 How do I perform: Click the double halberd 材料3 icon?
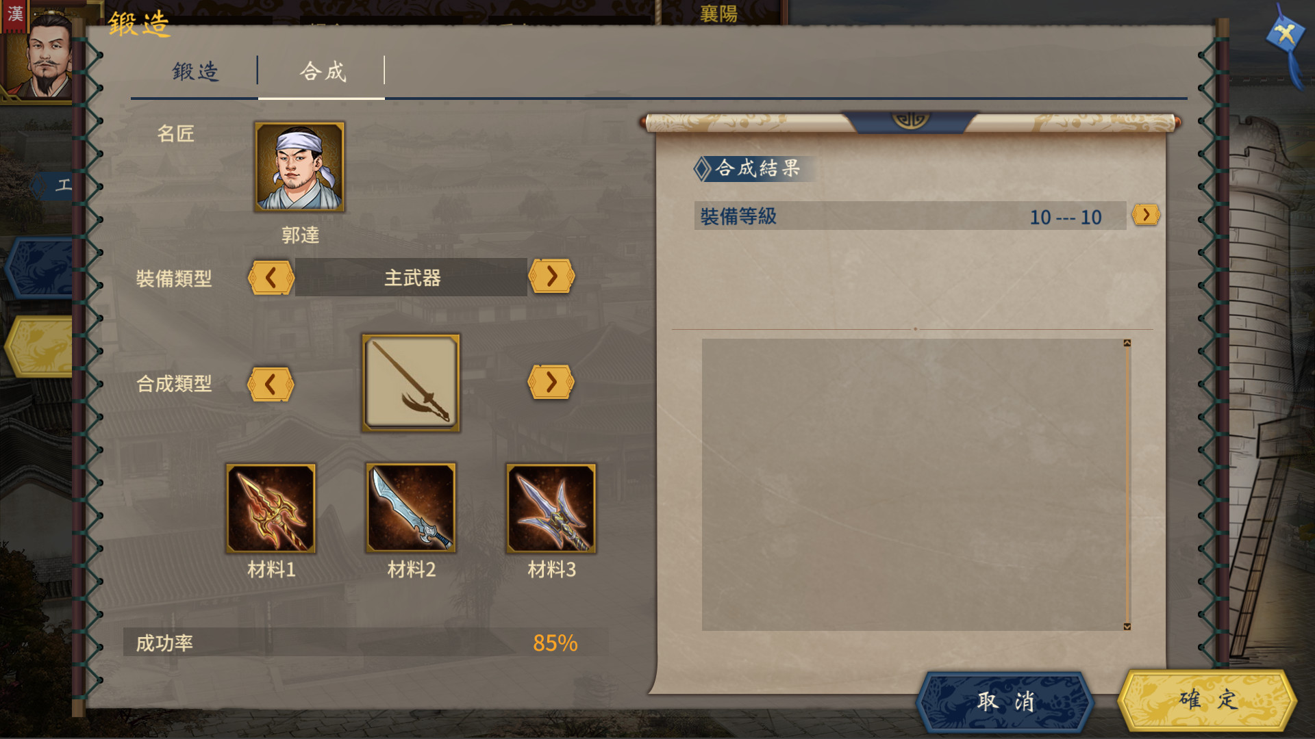[x=551, y=508]
